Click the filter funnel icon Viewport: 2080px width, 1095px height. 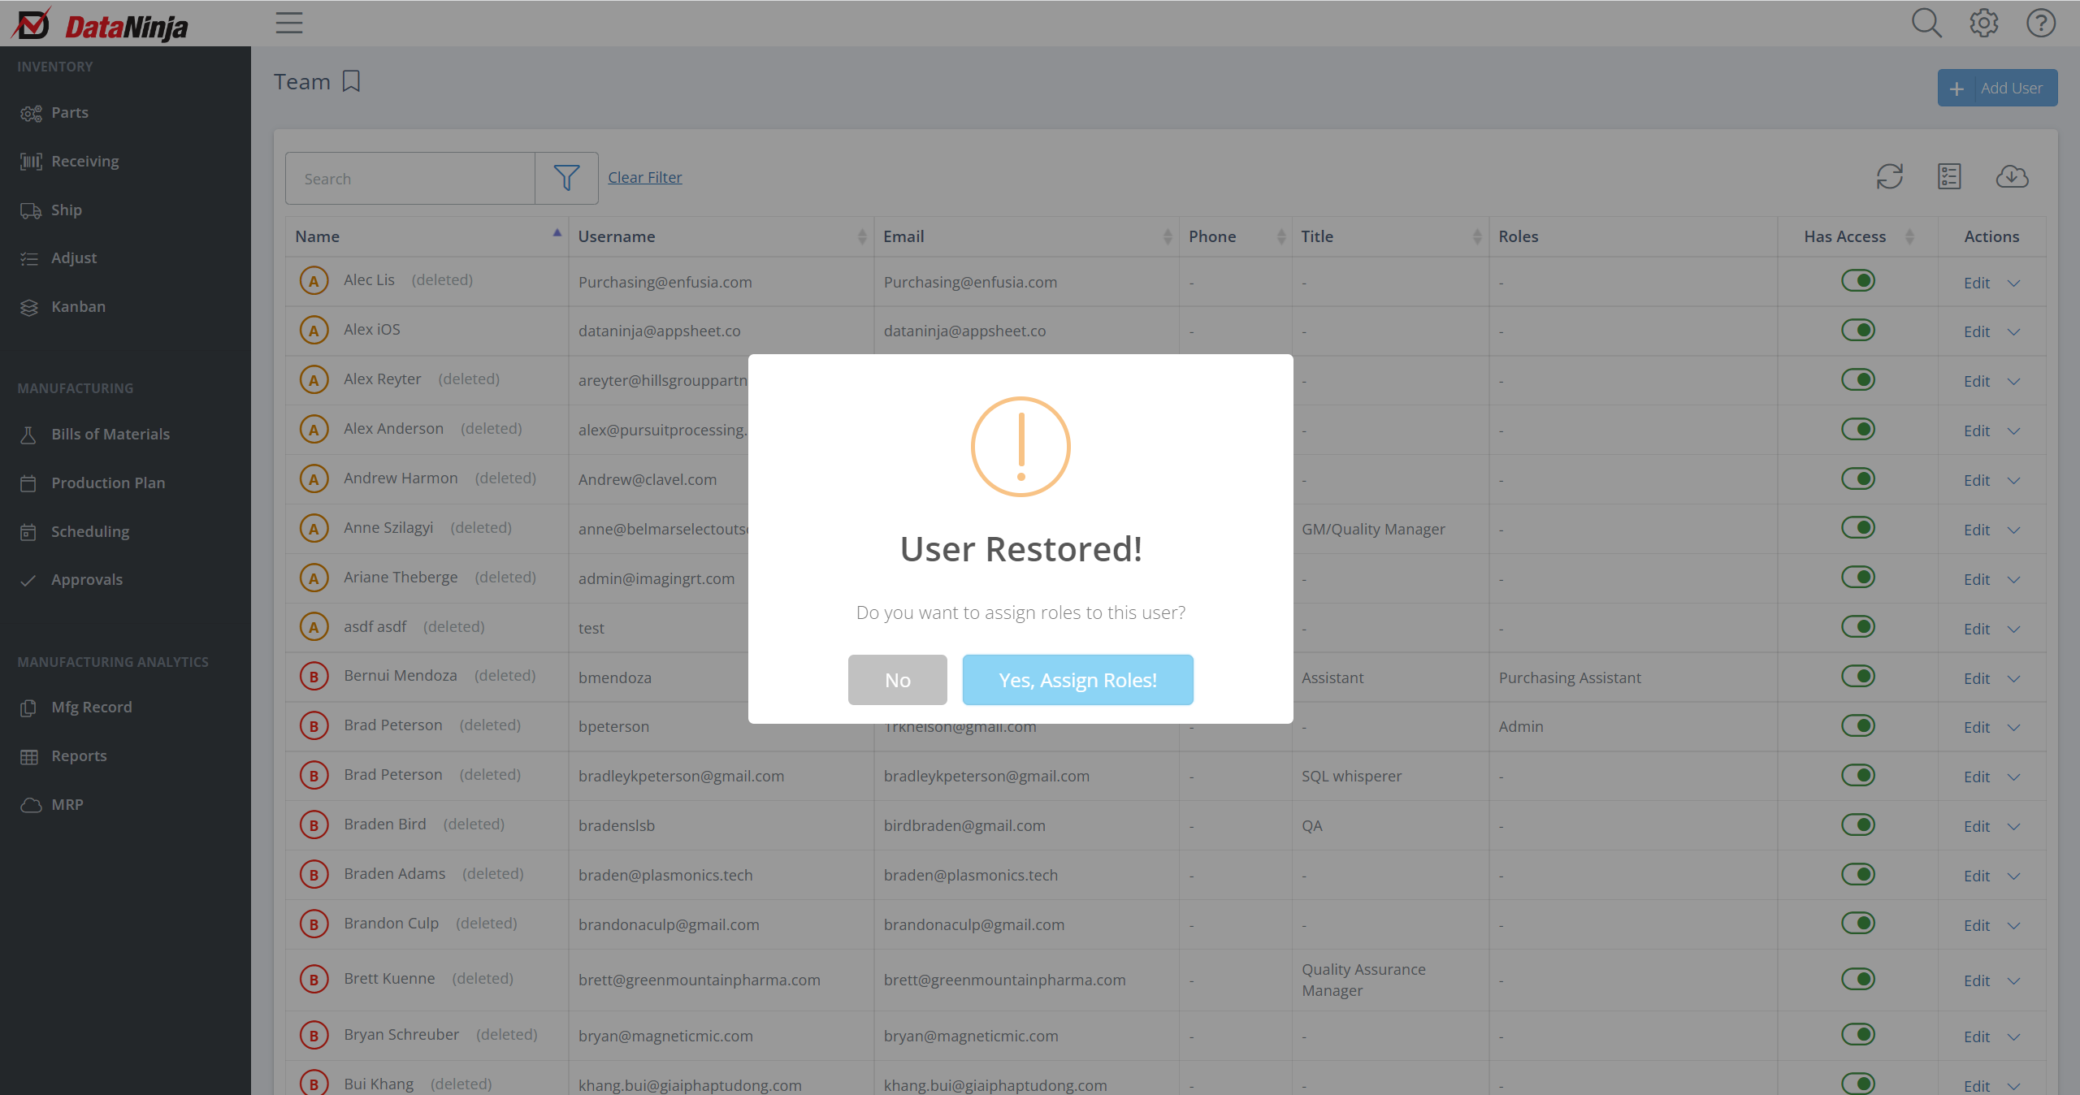click(566, 178)
